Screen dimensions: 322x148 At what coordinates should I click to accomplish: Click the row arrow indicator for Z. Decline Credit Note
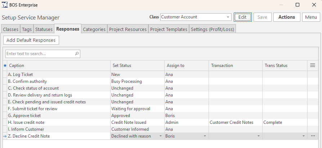coord(5,136)
